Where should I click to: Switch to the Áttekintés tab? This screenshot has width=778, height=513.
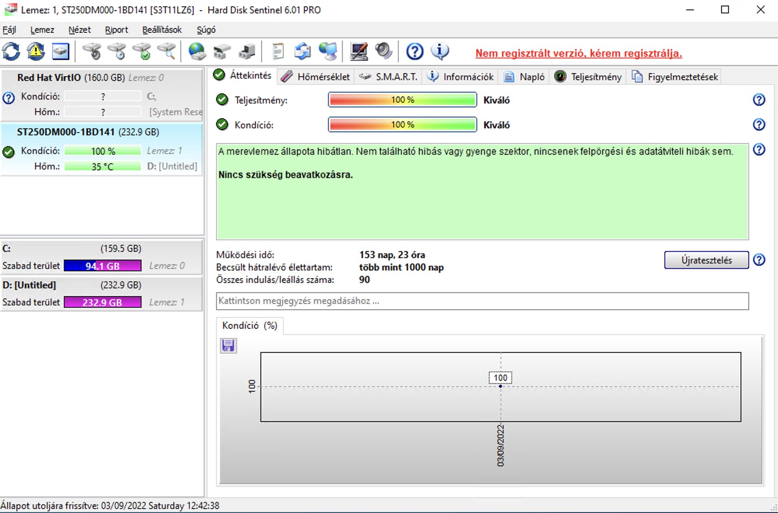(243, 76)
